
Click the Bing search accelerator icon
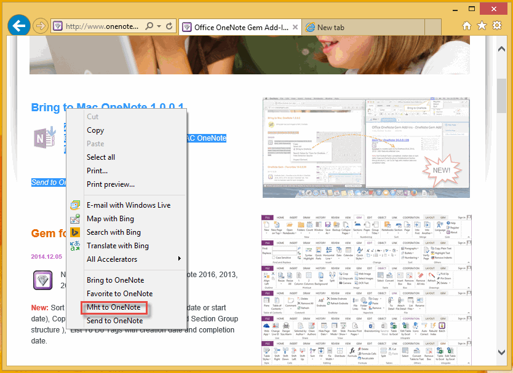tap(75, 232)
